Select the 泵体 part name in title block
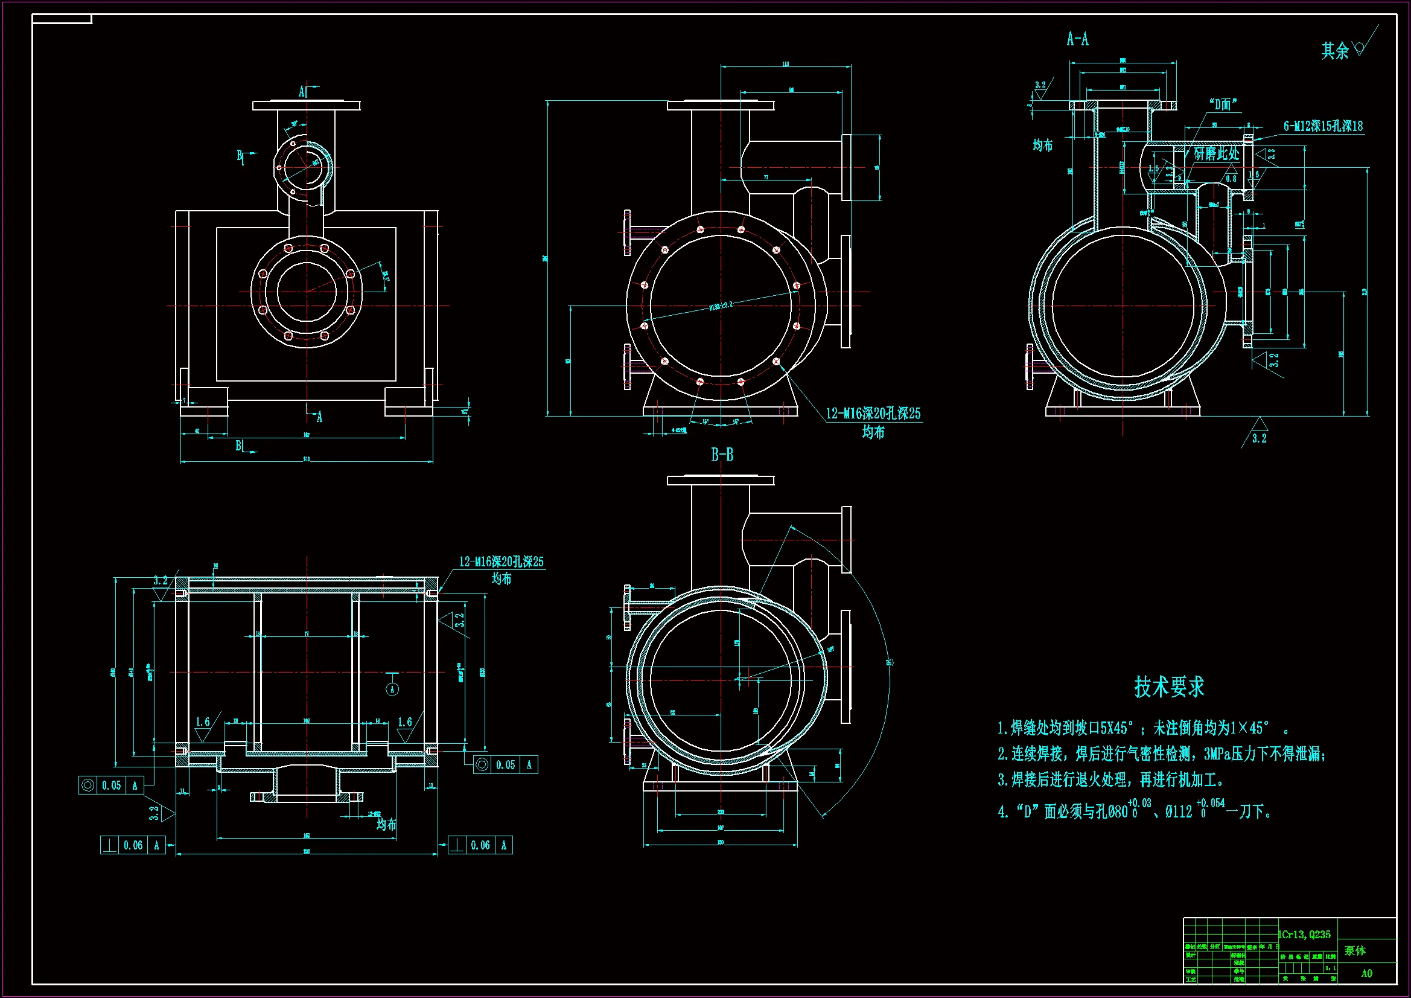Image resolution: width=1411 pixels, height=998 pixels. click(x=1354, y=950)
